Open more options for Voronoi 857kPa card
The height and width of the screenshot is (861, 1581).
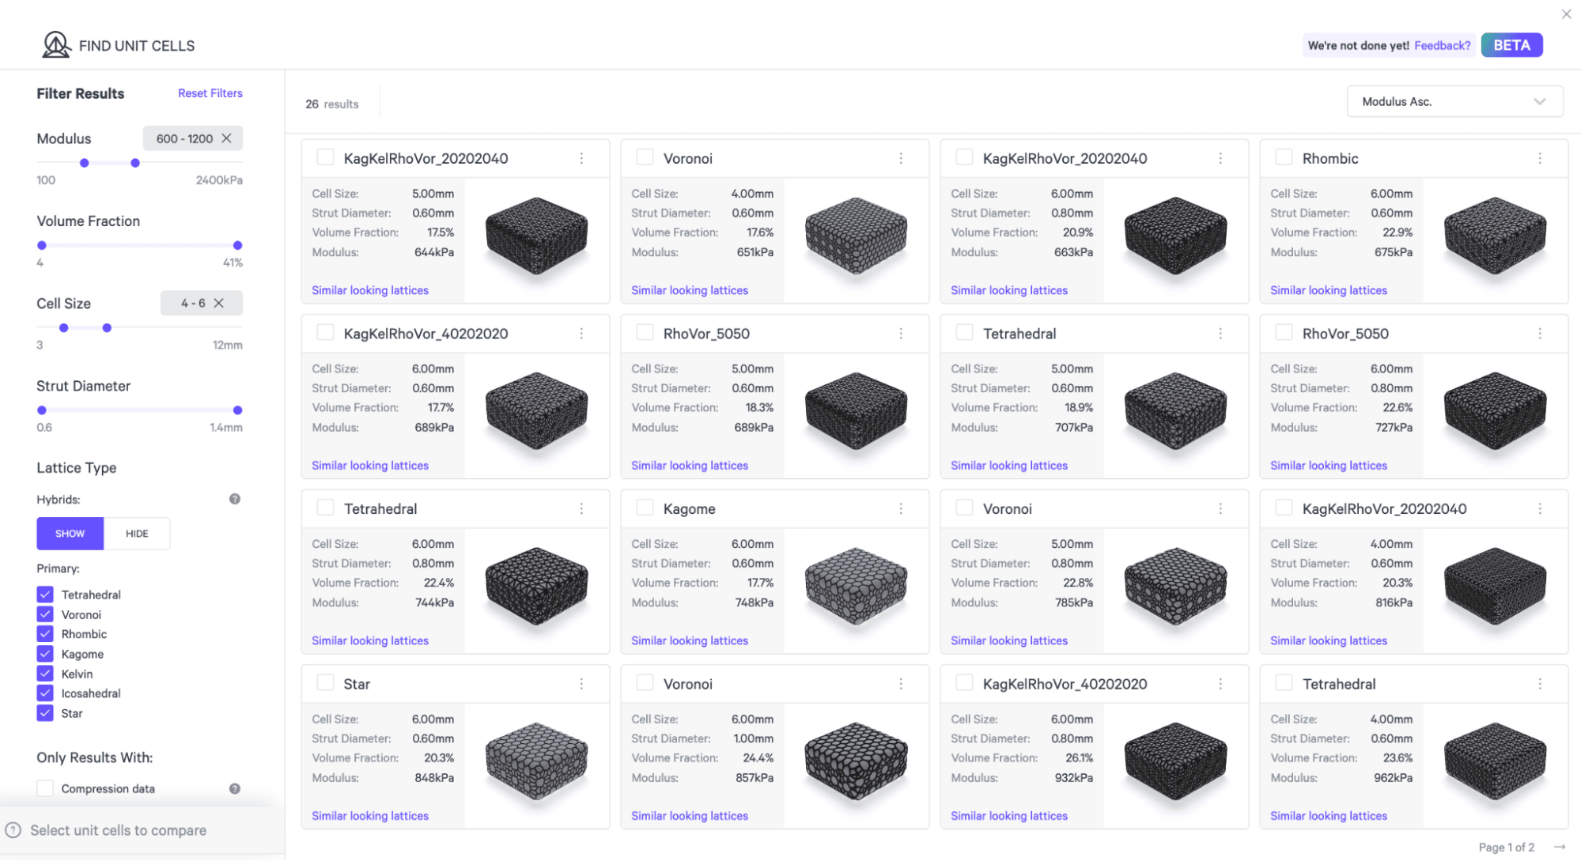coord(901,683)
